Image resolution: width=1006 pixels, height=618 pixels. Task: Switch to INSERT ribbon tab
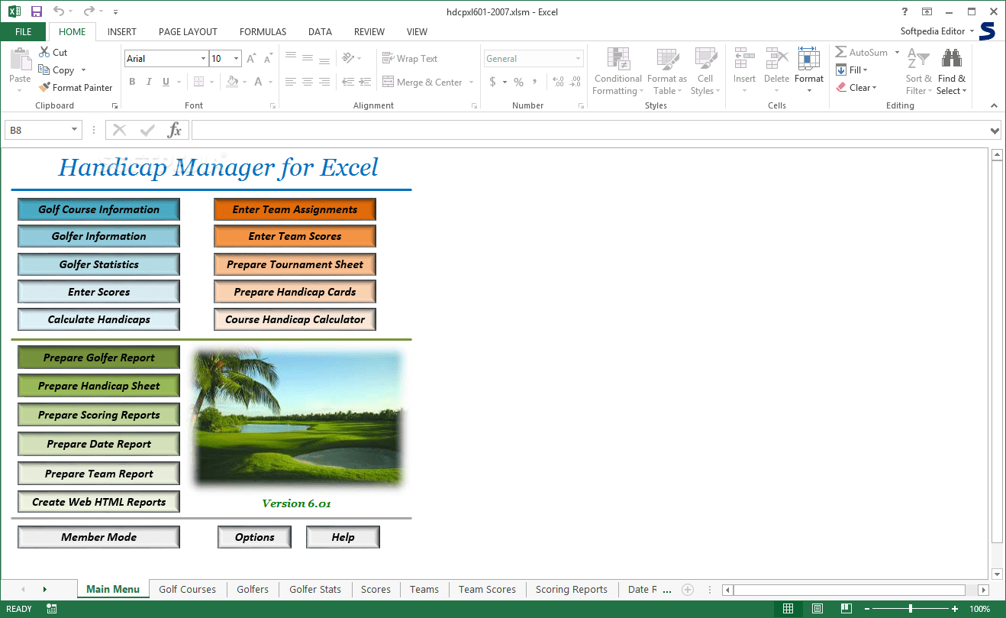[122, 32]
